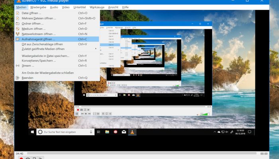Click the Netzwerkstream öffnen network icon
The height and width of the screenshot is (159, 279).
[x=18, y=34]
